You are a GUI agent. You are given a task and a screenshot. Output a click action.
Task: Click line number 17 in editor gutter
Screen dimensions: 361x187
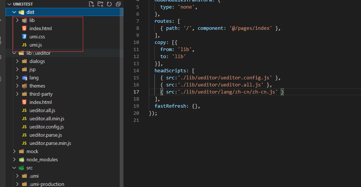pyautogui.click(x=136, y=92)
